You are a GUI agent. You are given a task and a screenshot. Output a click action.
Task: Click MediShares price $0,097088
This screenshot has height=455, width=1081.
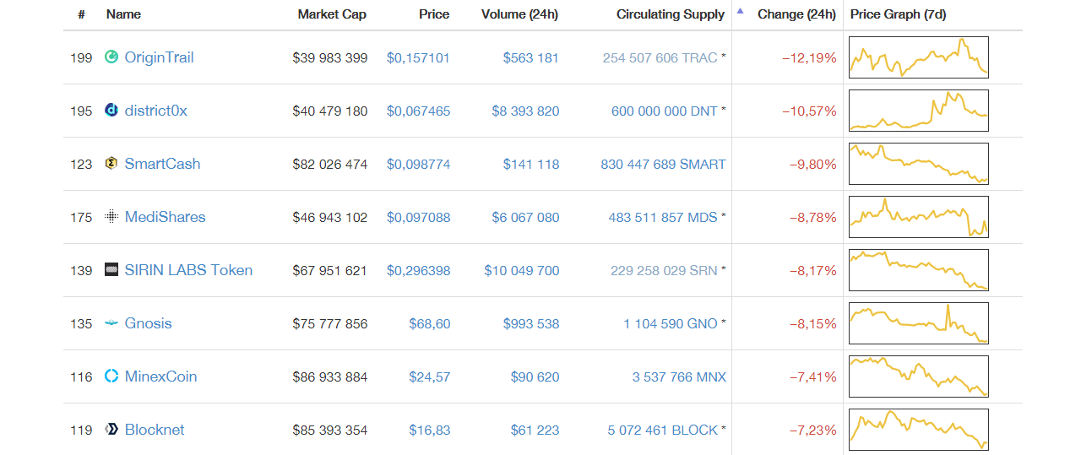click(418, 217)
